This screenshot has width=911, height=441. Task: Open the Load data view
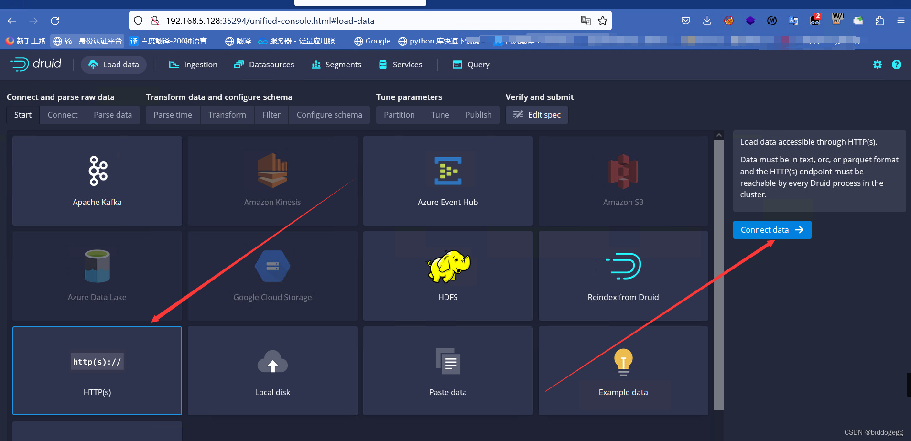114,65
